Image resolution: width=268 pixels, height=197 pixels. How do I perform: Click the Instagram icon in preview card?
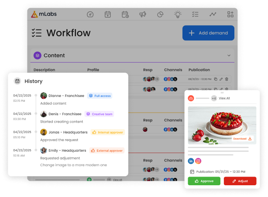[x=198, y=161]
